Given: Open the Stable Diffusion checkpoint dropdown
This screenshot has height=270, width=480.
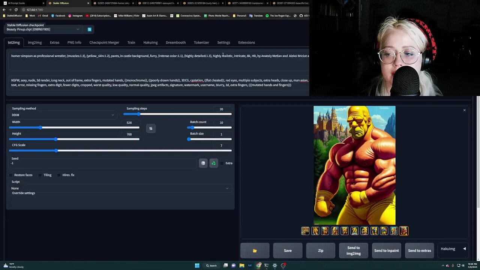Looking at the screenshot, I should point(43,29).
